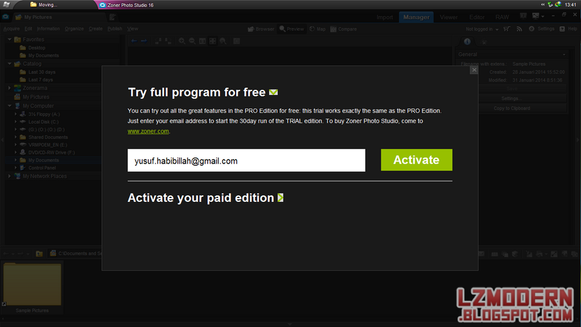This screenshot has height=327, width=581.
Task: Open the Acquire menu
Action: pos(12,29)
